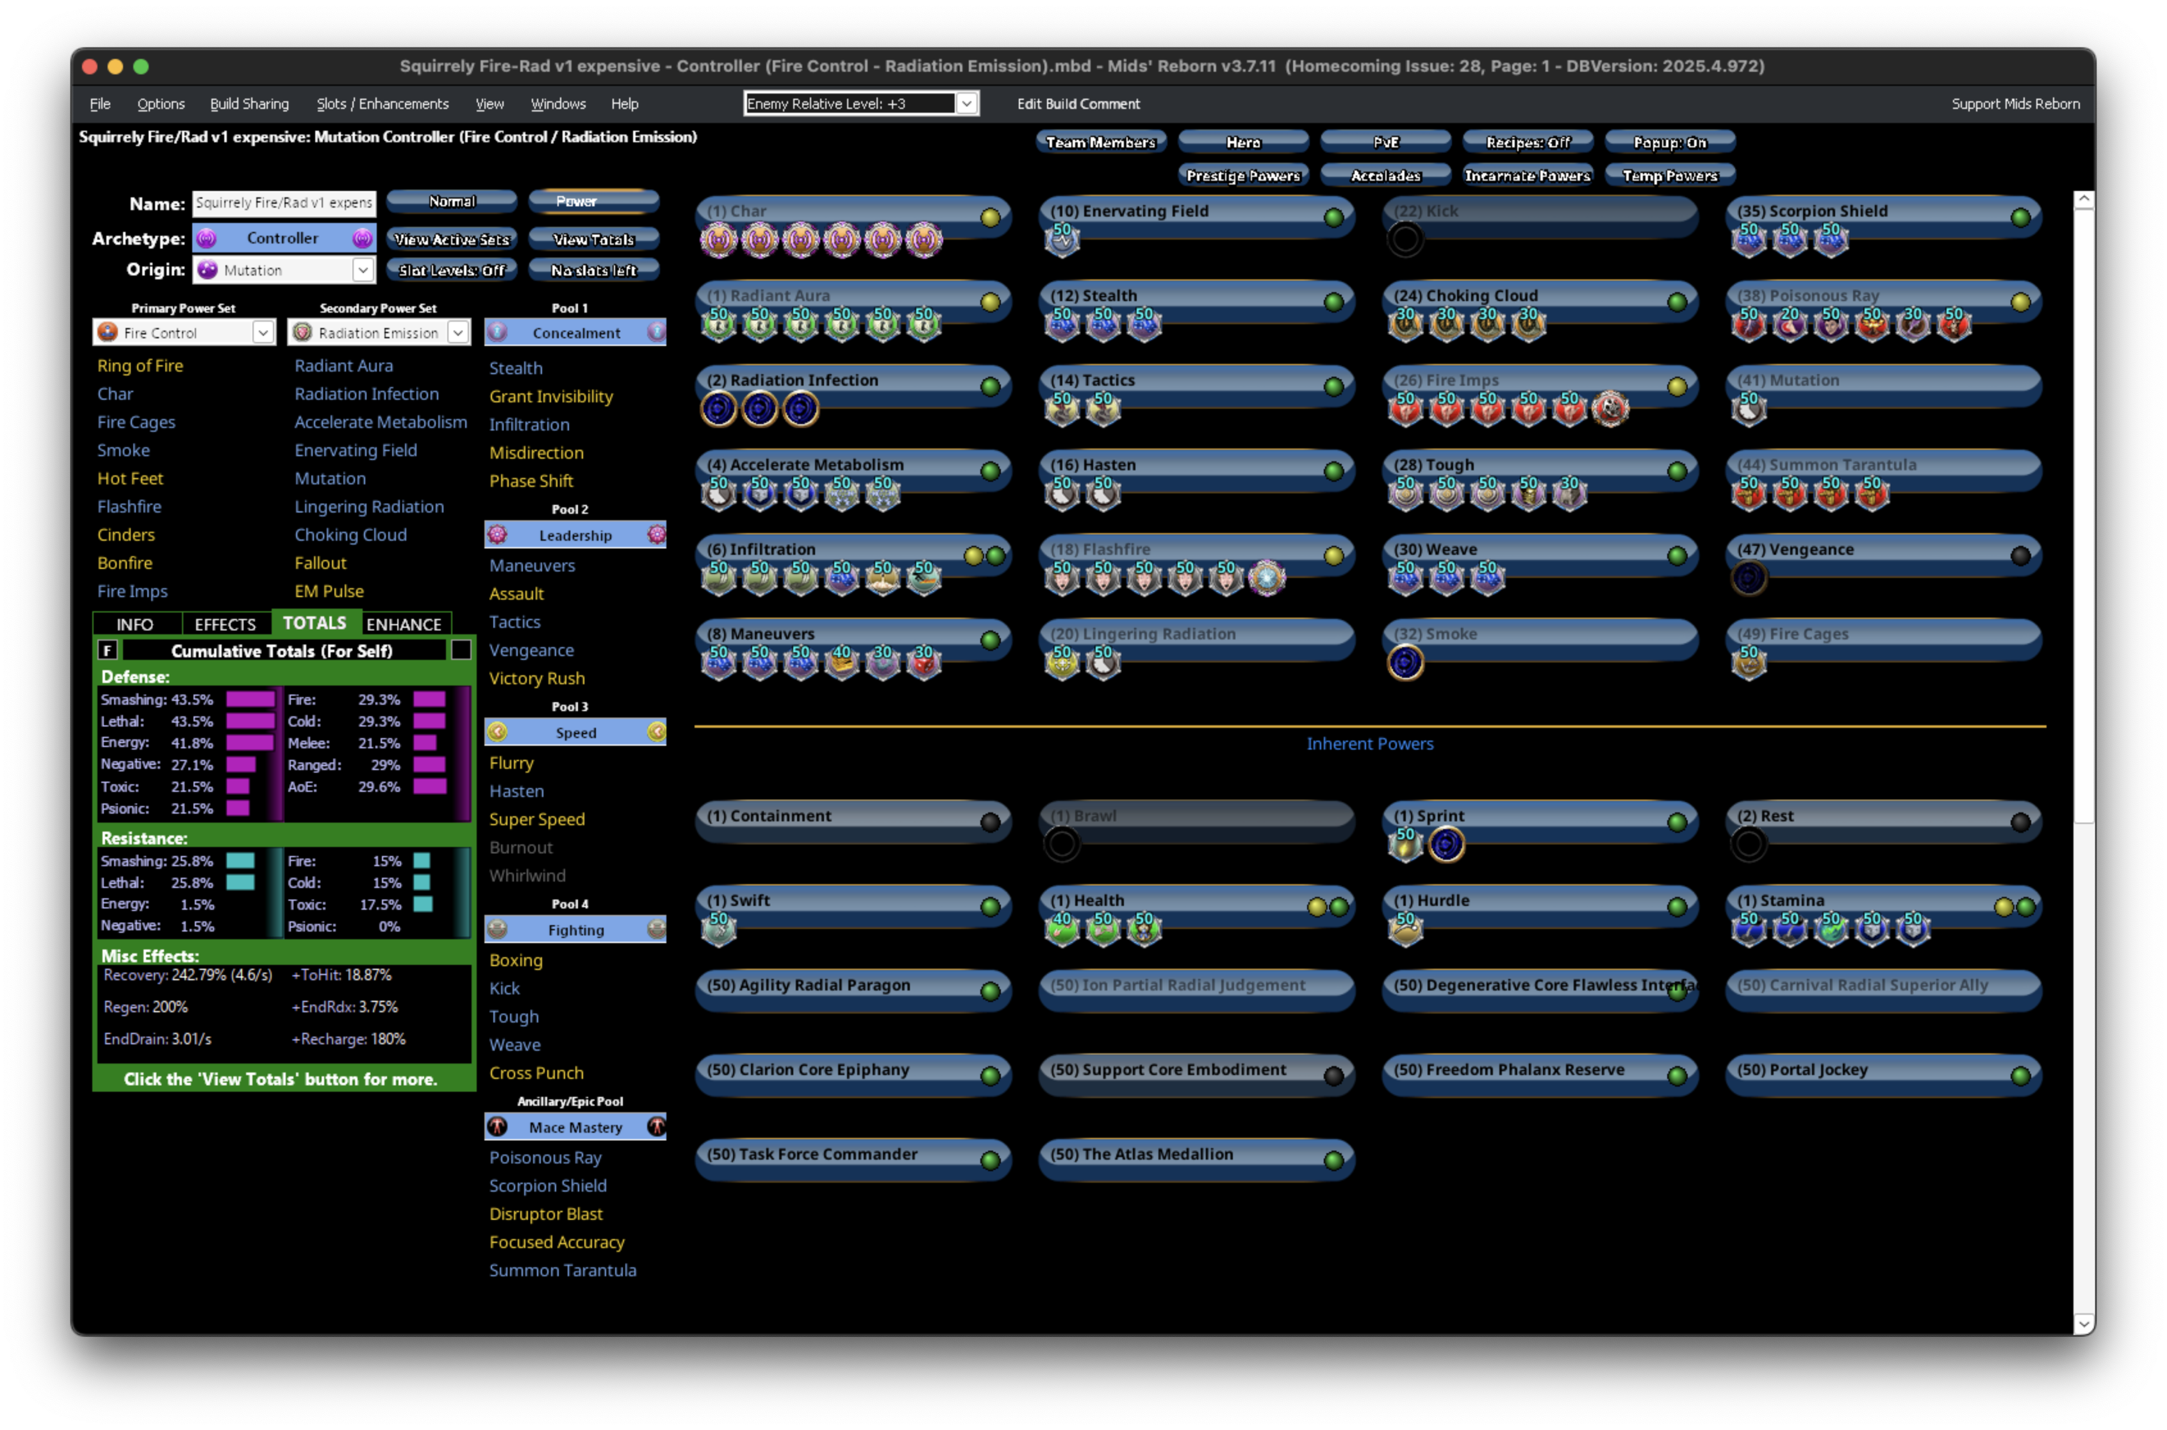Open the Enemy Relative Level dropdown
Screen dimensions: 2167x1430
point(966,104)
